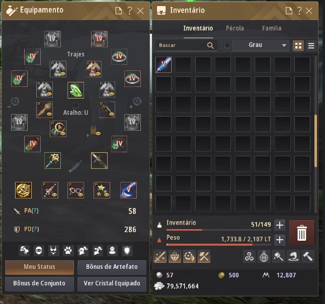
Task: Expand inventory slots with plus button
Action: pos(280,225)
